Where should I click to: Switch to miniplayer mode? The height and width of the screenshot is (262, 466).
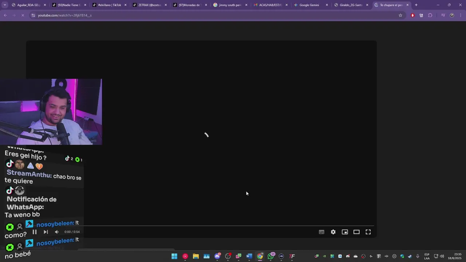[345, 232]
